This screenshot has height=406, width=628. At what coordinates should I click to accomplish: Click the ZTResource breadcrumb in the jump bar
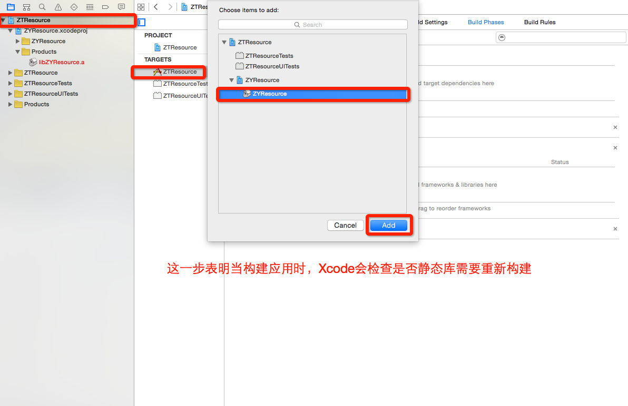(x=194, y=7)
